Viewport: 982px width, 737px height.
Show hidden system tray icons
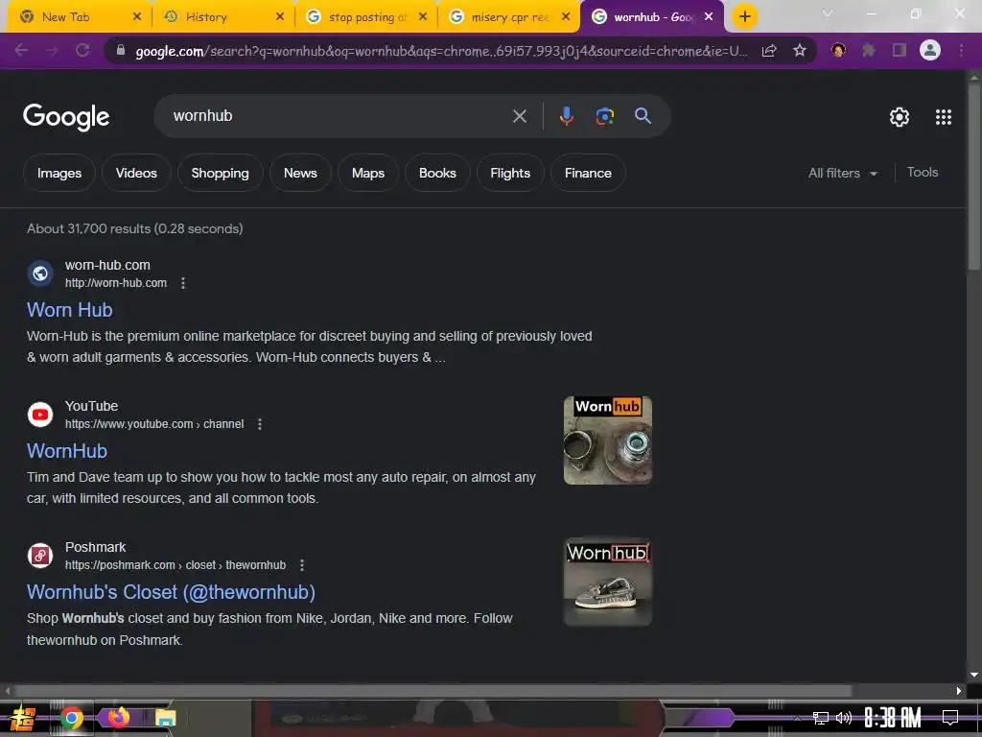point(797,718)
